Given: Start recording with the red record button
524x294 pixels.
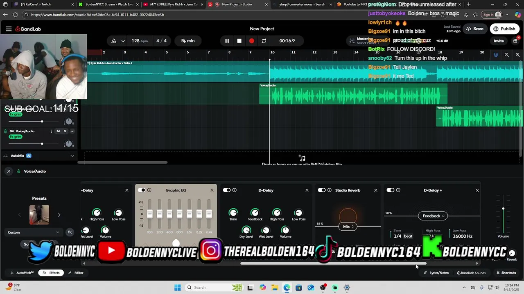Looking at the screenshot, I should 251,41.
